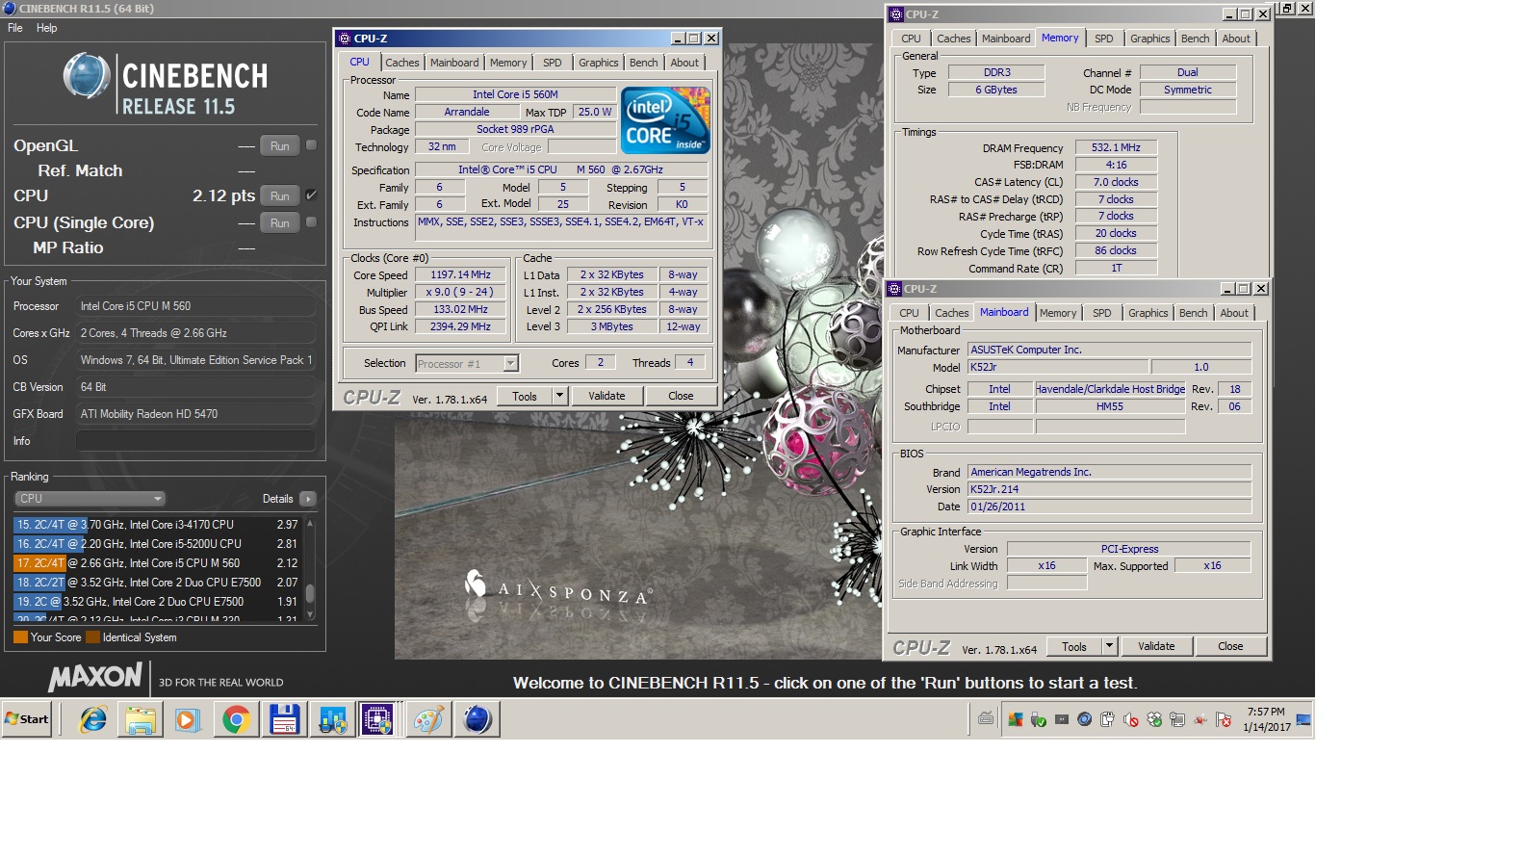
Task: Uncheck the CPU test checkbox
Action: tap(311, 195)
